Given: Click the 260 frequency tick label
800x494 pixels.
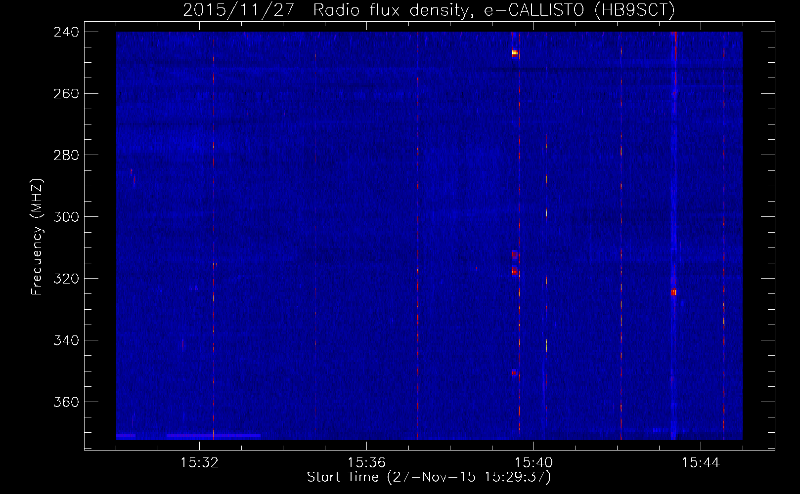Looking at the screenshot, I should click(x=66, y=94).
